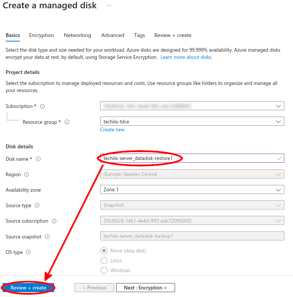Switch to the Encryption tab

point(42,35)
